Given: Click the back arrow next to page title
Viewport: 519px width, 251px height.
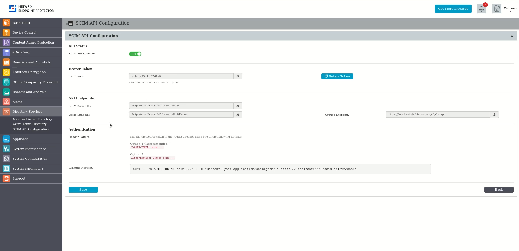Looking at the screenshot, I should (66, 23).
